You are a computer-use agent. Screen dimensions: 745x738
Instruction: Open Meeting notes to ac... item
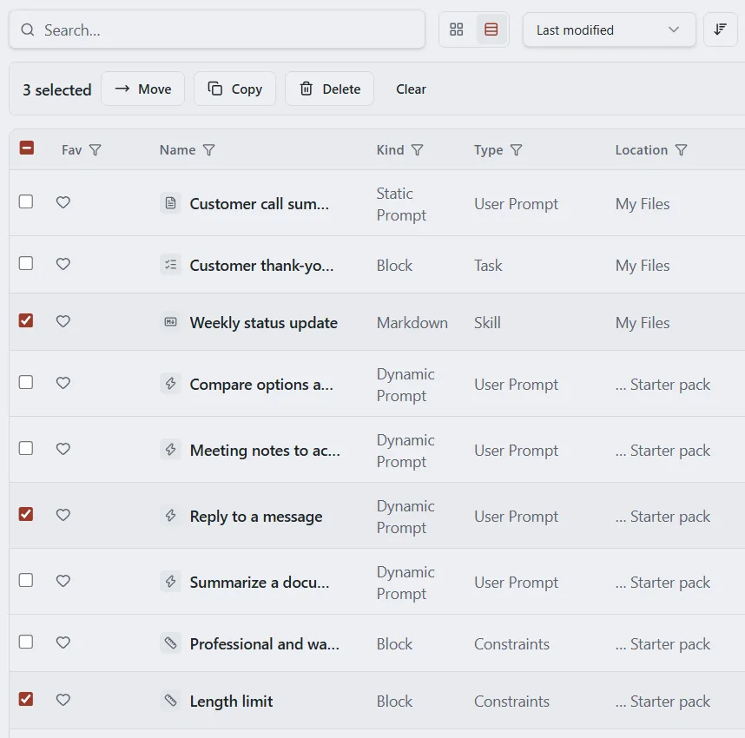(265, 450)
